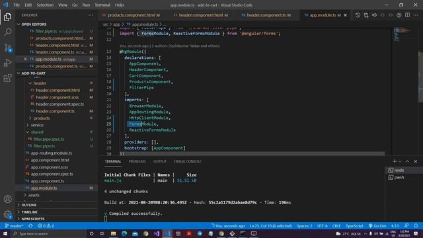Change Spaces: 2 indentation setting
The image size is (423, 238).
304,226
